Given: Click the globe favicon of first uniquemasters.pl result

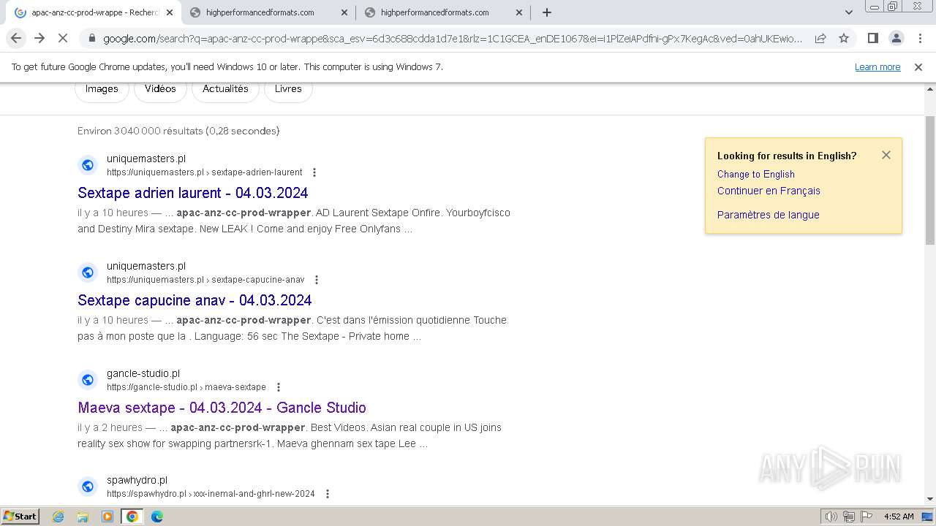Looking at the screenshot, I should coord(88,165).
